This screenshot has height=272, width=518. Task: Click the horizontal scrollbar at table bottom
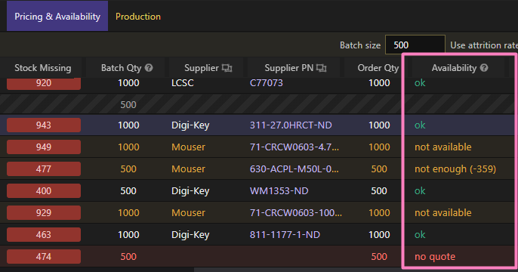click(356, 270)
